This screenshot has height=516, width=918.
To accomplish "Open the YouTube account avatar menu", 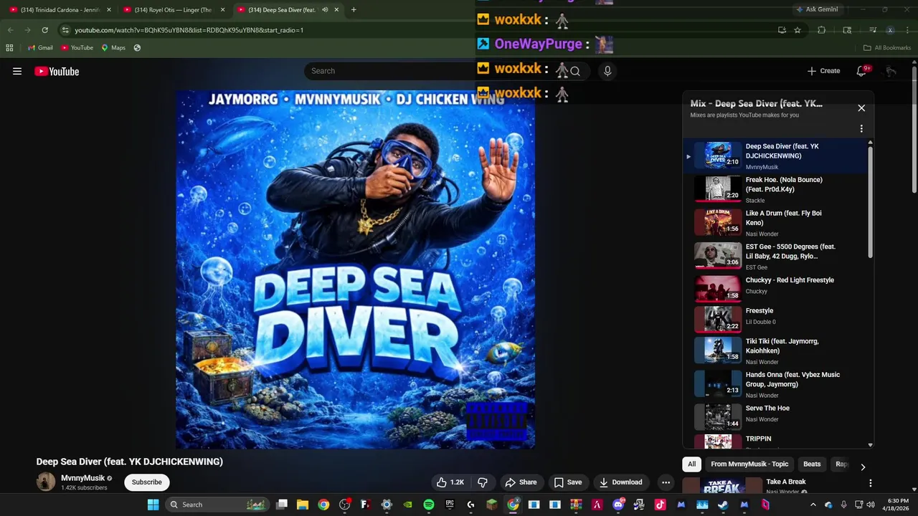I will tap(891, 71).
